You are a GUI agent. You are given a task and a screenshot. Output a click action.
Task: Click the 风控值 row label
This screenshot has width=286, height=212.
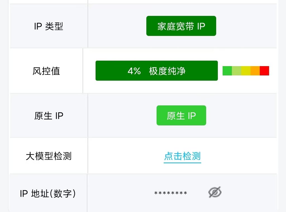46,71
